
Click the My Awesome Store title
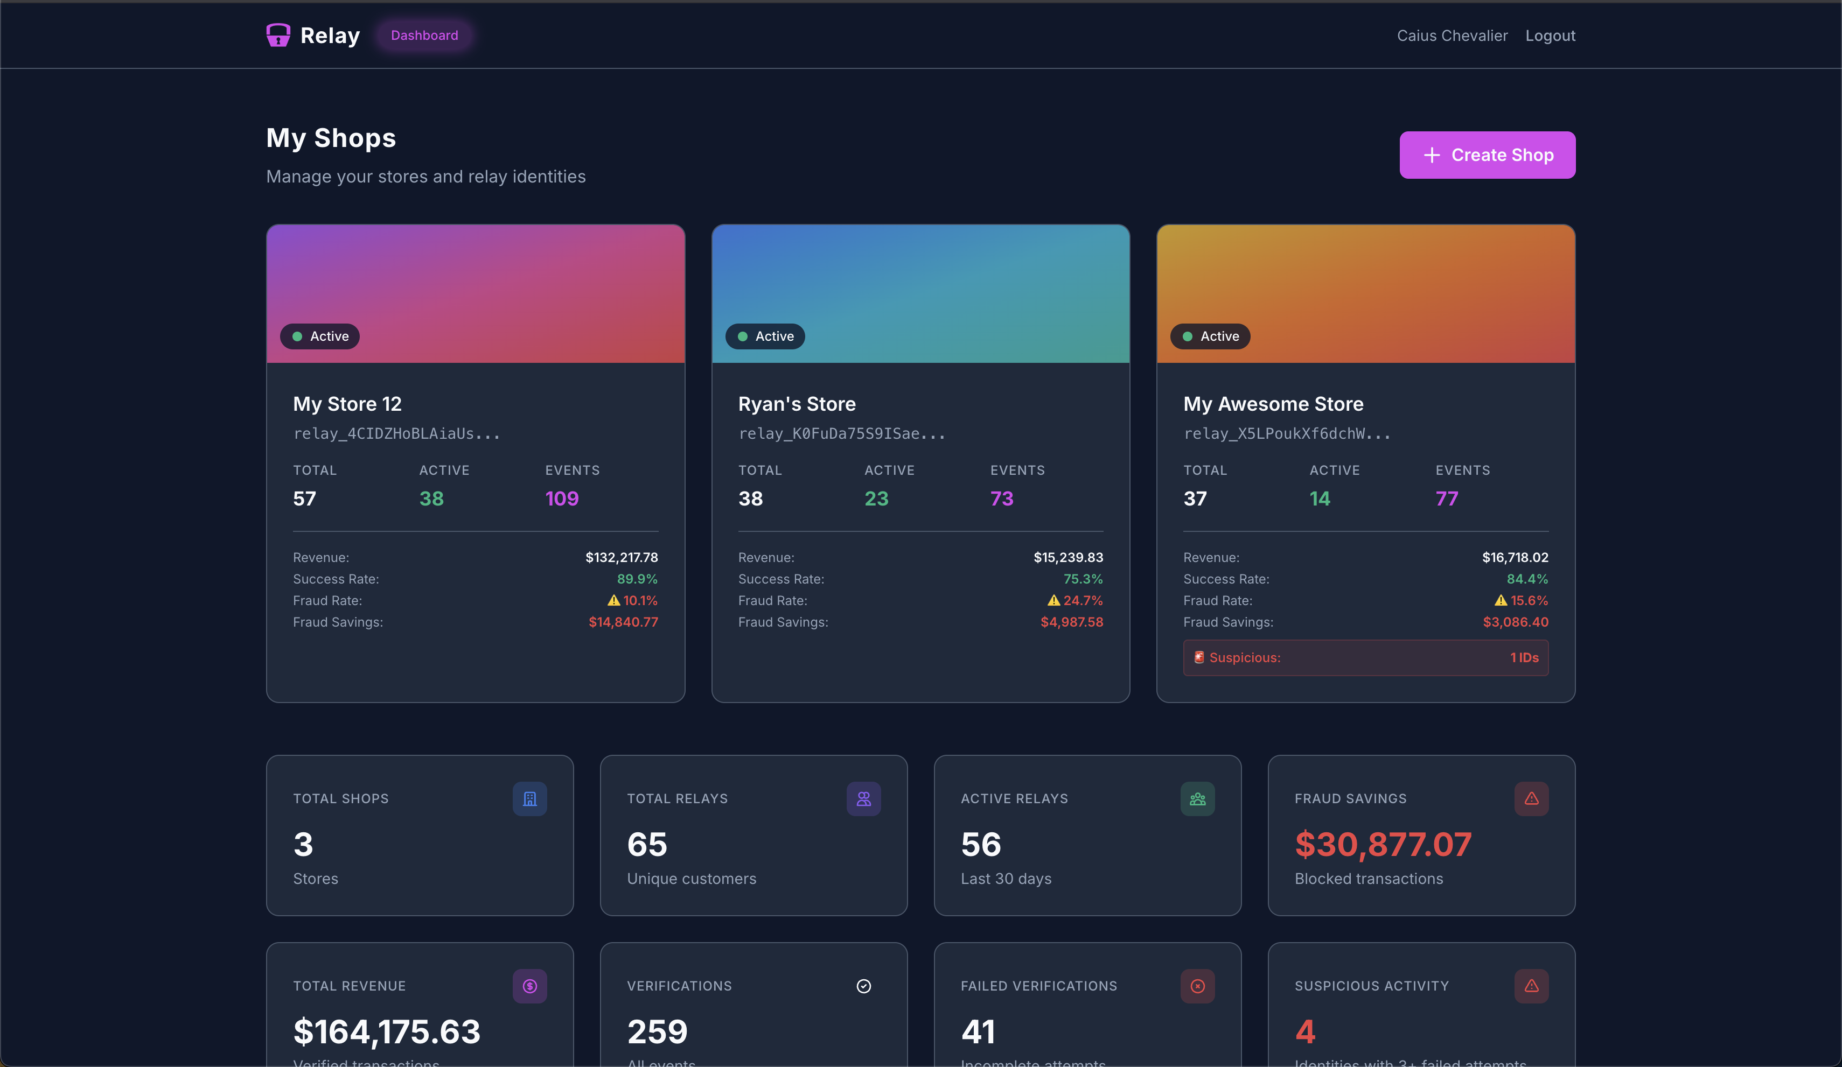click(1273, 403)
